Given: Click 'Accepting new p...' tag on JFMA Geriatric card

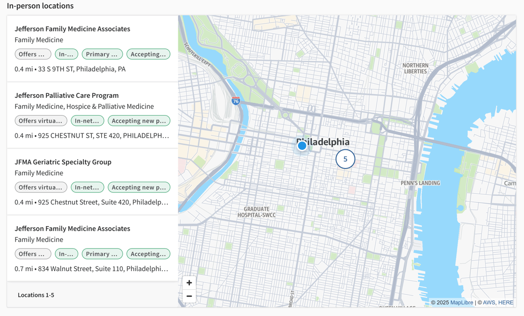Looking at the screenshot, I should [139, 187].
